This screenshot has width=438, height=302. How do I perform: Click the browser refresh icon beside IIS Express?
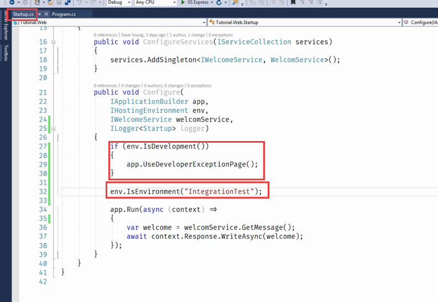point(220,3)
